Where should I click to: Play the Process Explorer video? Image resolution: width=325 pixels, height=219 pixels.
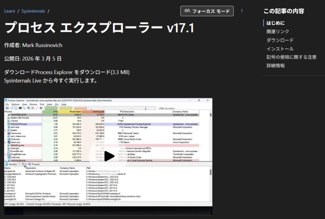pyautogui.click(x=108, y=156)
